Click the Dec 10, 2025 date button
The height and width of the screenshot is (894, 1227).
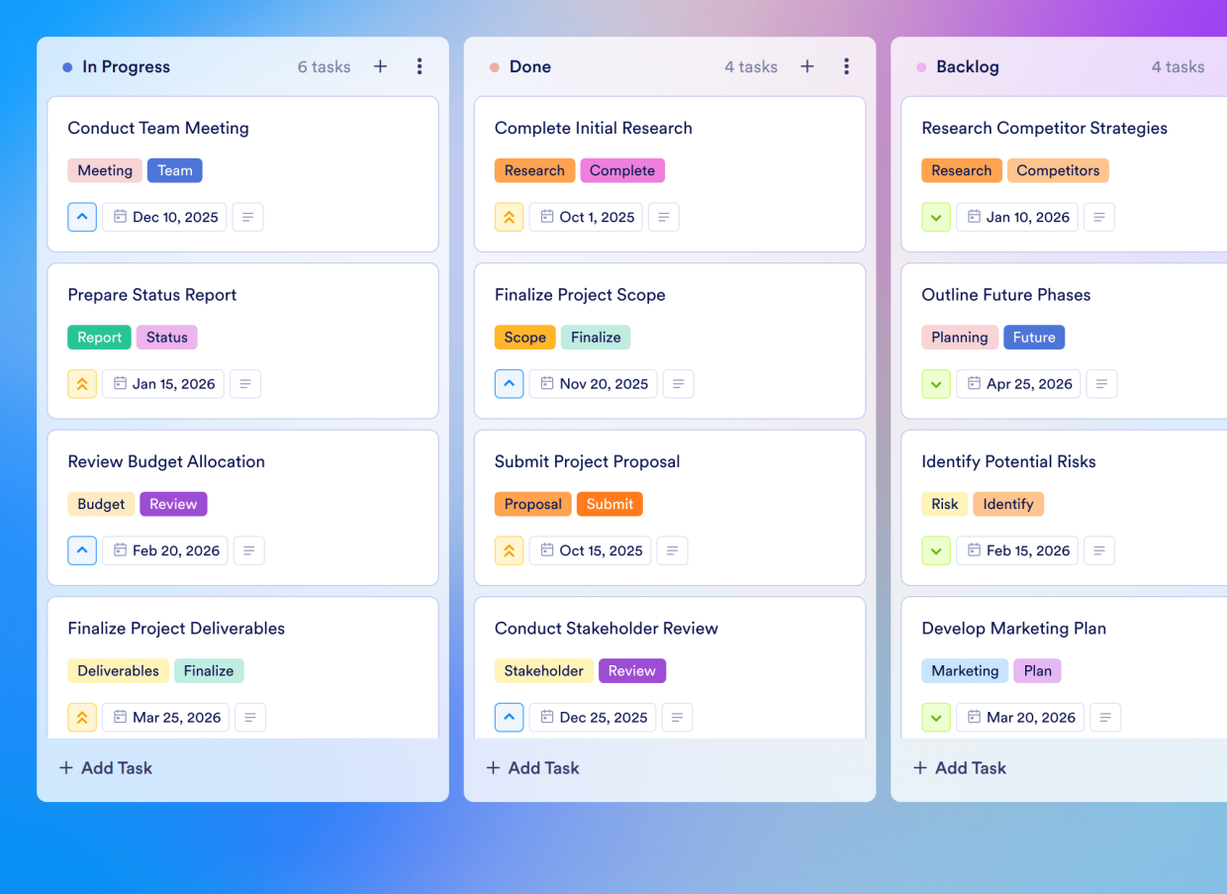pyautogui.click(x=164, y=216)
